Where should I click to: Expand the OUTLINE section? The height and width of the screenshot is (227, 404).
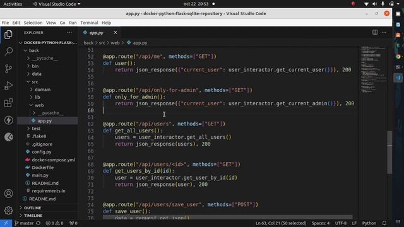click(48, 207)
